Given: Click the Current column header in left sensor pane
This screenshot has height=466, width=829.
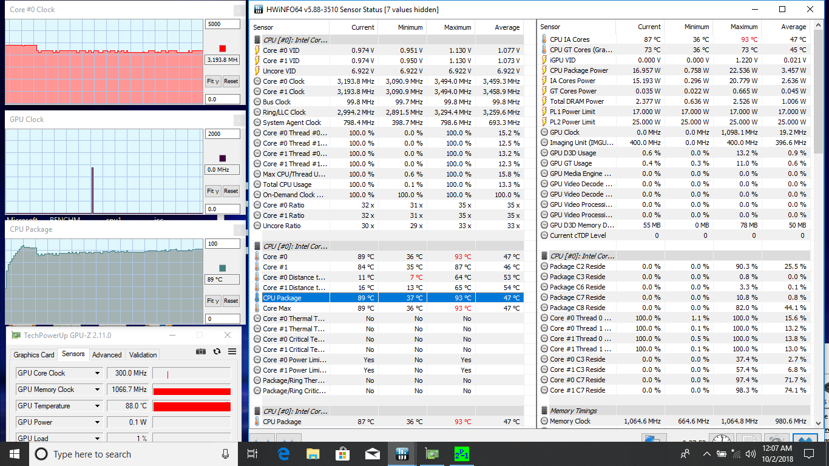Looking at the screenshot, I should (353, 27).
